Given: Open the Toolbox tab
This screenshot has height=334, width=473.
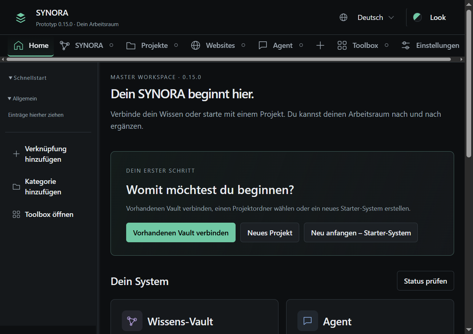Looking at the screenshot, I should click(363, 46).
